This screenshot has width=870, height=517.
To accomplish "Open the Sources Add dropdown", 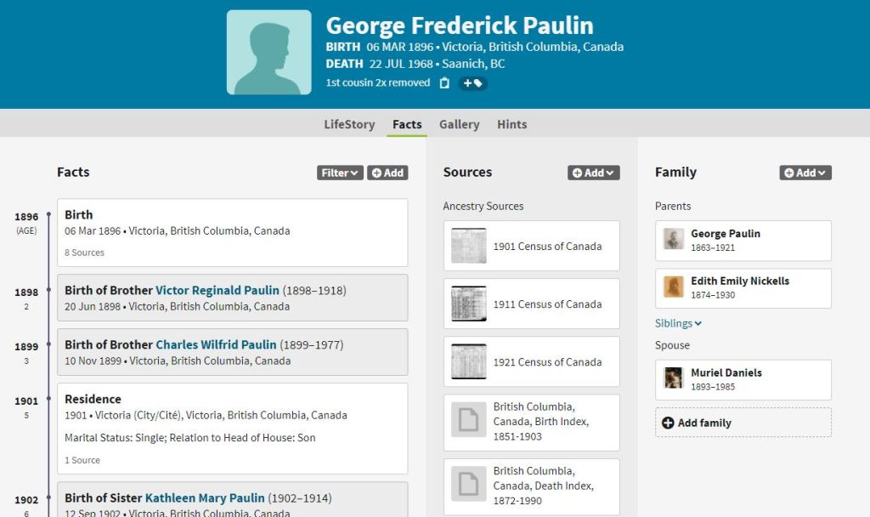I will click(x=594, y=173).
